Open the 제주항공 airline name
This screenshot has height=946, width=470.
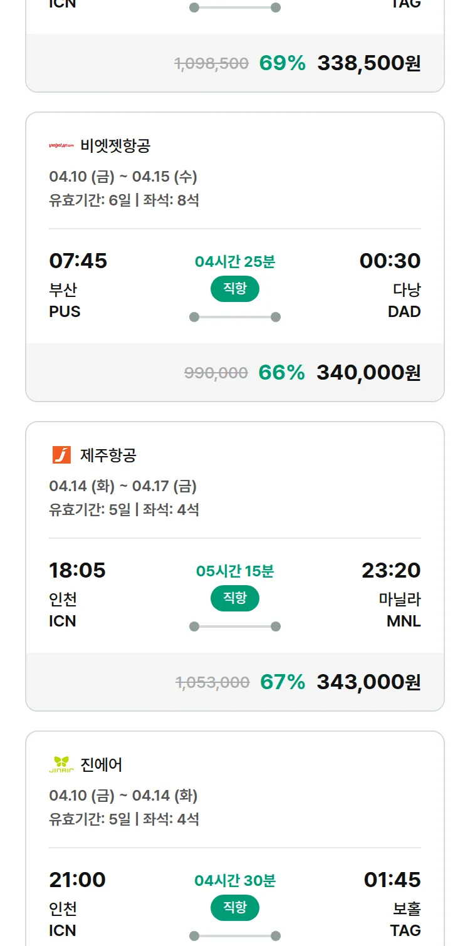[x=108, y=455]
